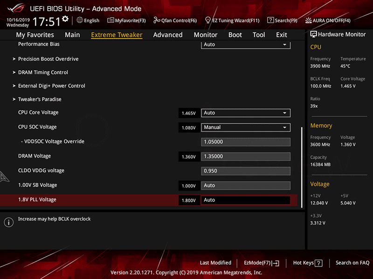
Task: Open the Monitor tab
Action: point(206,35)
